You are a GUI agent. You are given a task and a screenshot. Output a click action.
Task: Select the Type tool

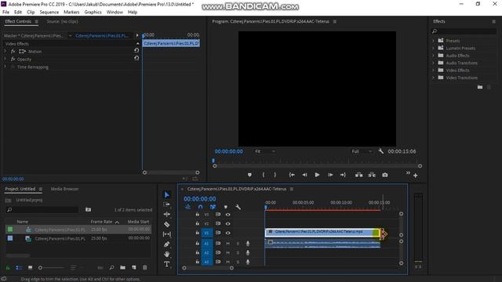167,264
